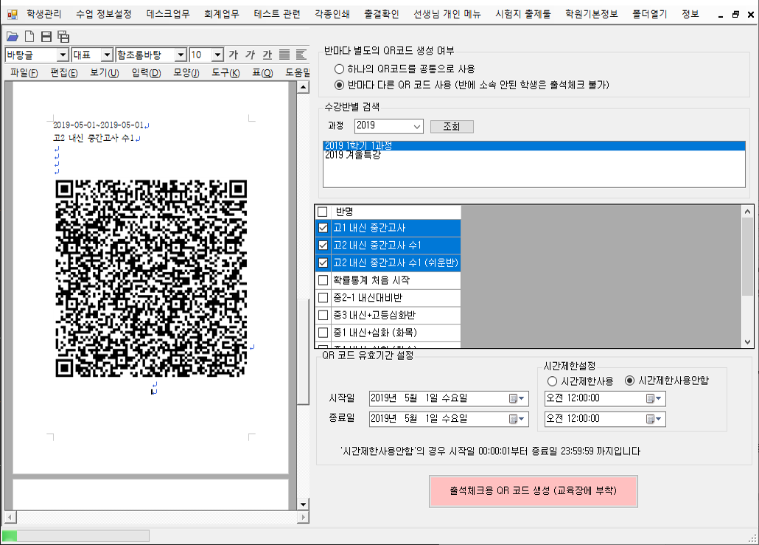
Task: Click the scroll-up arrow of the document scrollbar
Action: pos(303,87)
